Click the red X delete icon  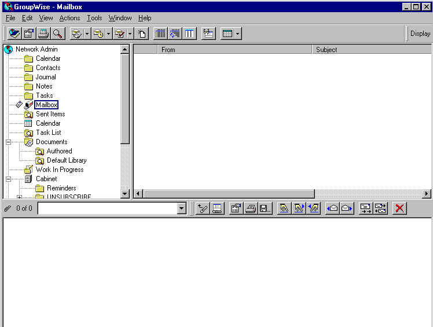coord(399,208)
